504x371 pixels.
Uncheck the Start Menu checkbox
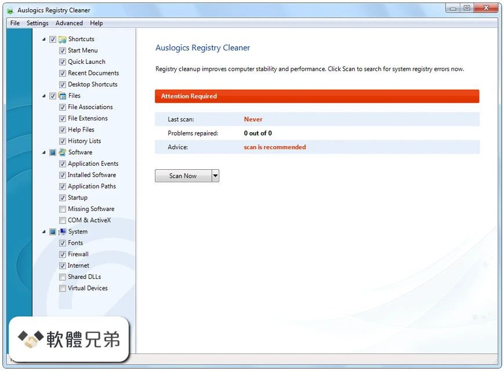pyautogui.click(x=63, y=51)
